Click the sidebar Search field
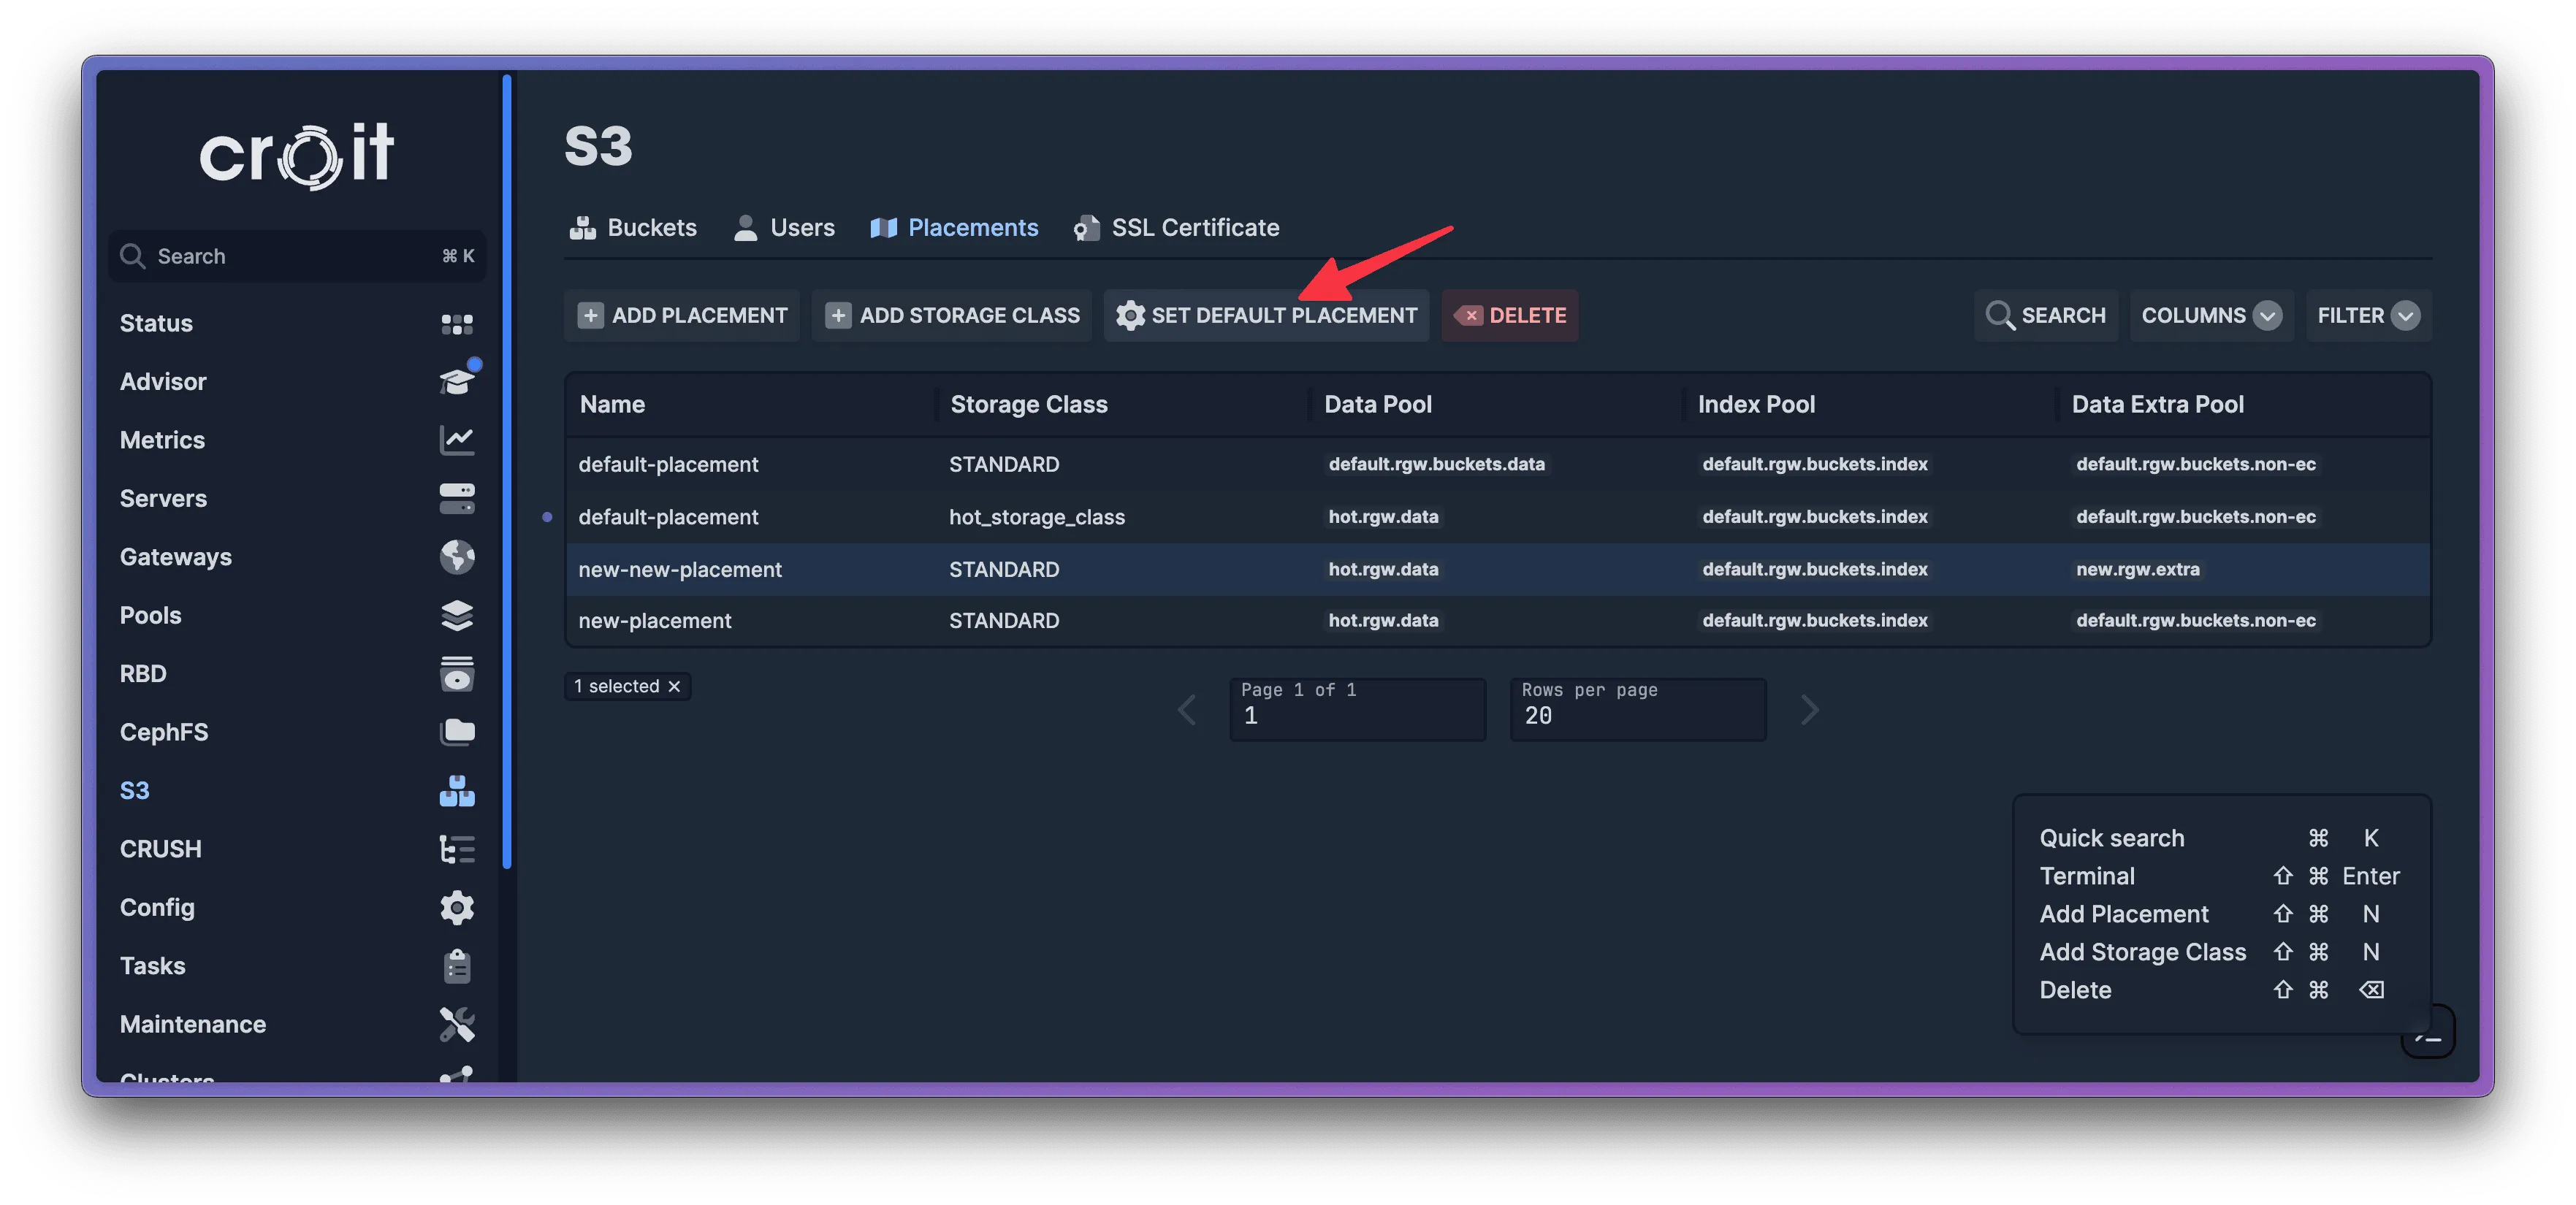This screenshot has width=2576, height=1205. pos(296,256)
